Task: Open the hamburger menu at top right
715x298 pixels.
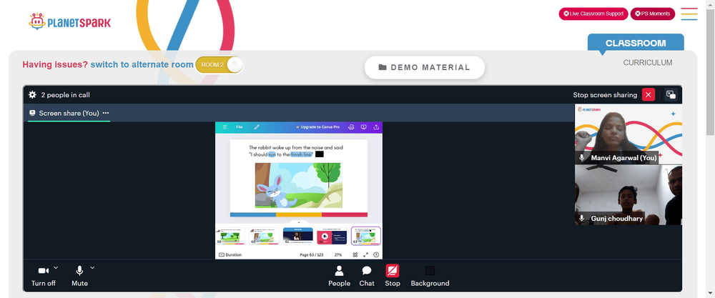Action: point(689,14)
